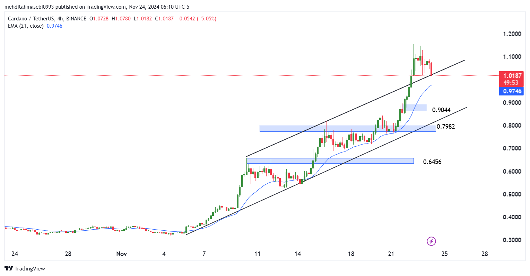Click the H1.0780 high value in header

[121, 19]
